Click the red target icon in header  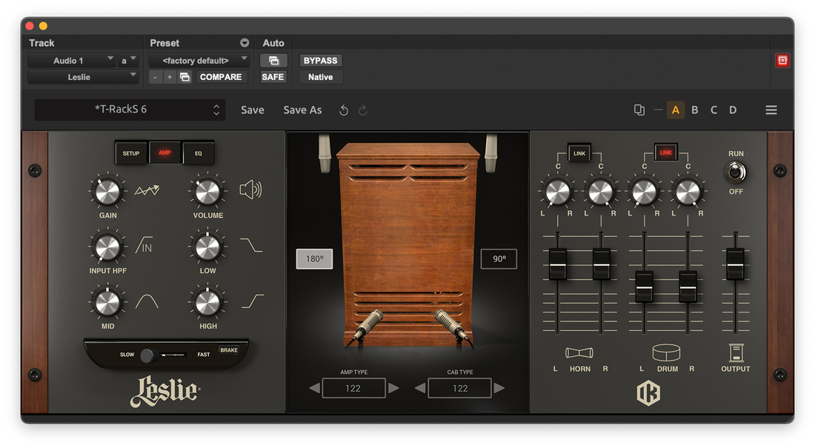pyautogui.click(x=782, y=60)
